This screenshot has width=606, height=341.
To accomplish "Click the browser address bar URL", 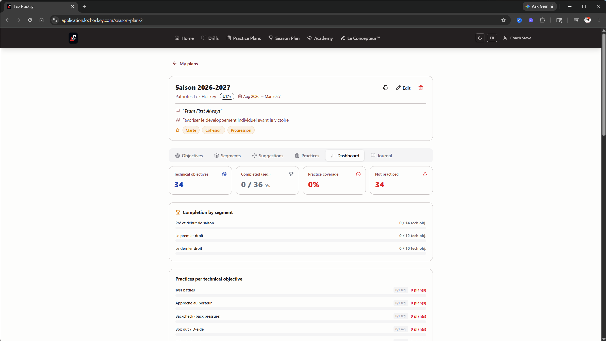I will coord(102,20).
